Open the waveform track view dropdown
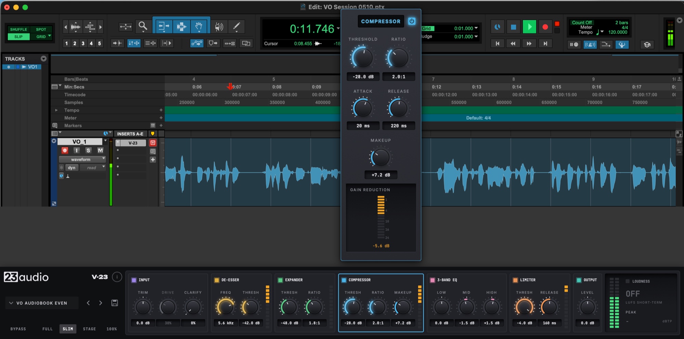Image resolution: width=684 pixels, height=339 pixels. click(82, 159)
